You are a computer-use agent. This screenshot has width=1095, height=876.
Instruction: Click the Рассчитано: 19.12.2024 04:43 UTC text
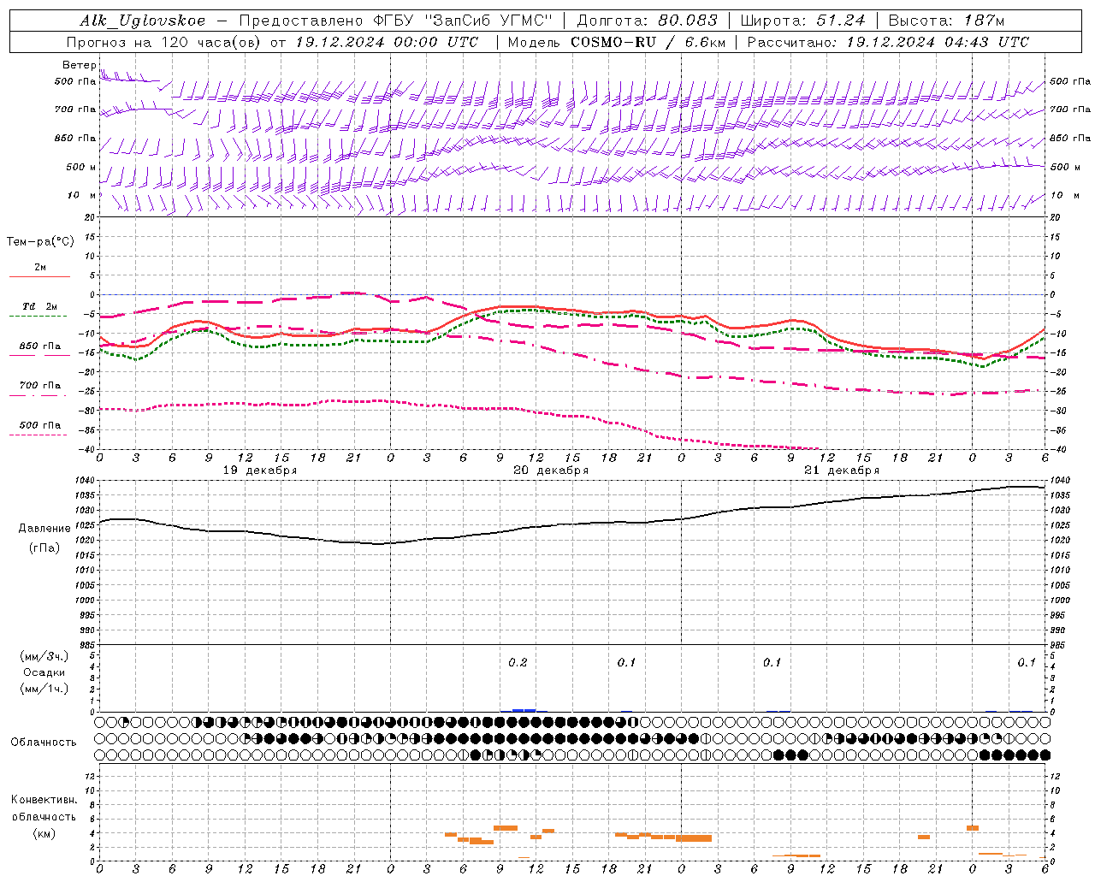click(888, 42)
